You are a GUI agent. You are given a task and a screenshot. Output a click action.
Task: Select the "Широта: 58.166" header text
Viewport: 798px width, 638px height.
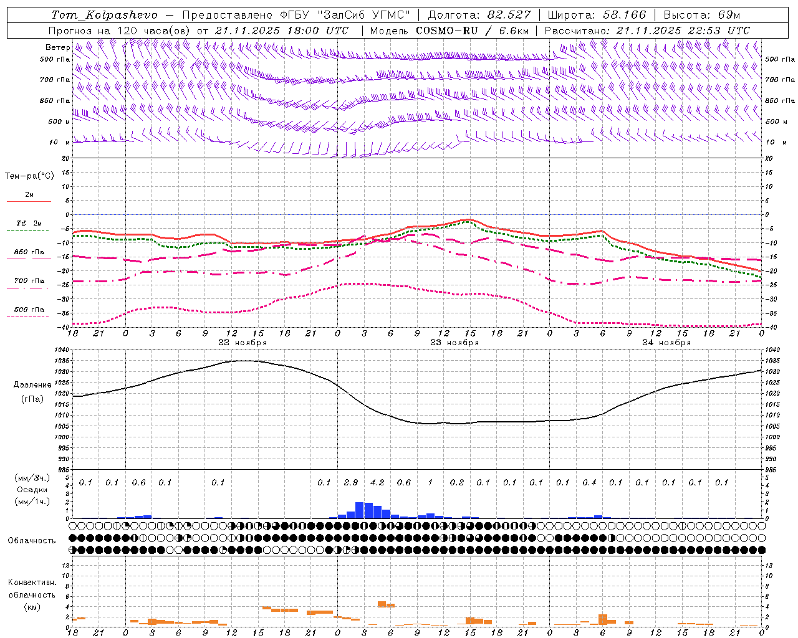(597, 15)
